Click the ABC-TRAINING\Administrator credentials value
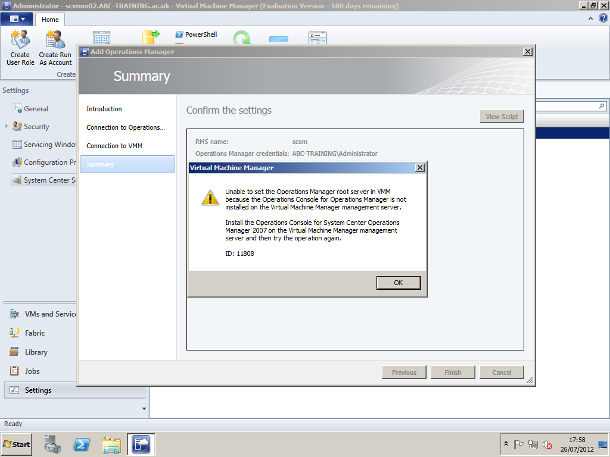The width and height of the screenshot is (610, 457). tap(335, 154)
